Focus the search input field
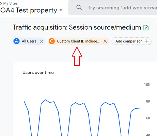Image resolution: width=157 pixels, height=136 pixels. (x=122, y=8)
